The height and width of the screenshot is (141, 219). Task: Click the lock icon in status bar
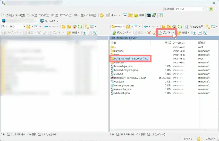click(x=199, y=139)
